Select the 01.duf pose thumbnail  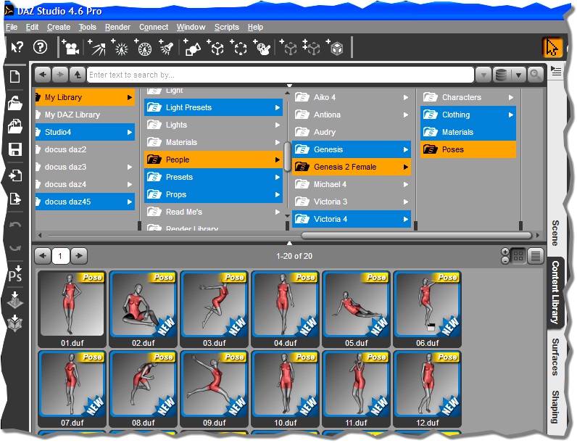click(x=72, y=309)
